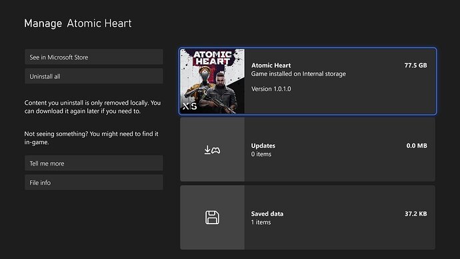
Task: Click the 77.5 GB size value
Action: pyautogui.click(x=415, y=65)
